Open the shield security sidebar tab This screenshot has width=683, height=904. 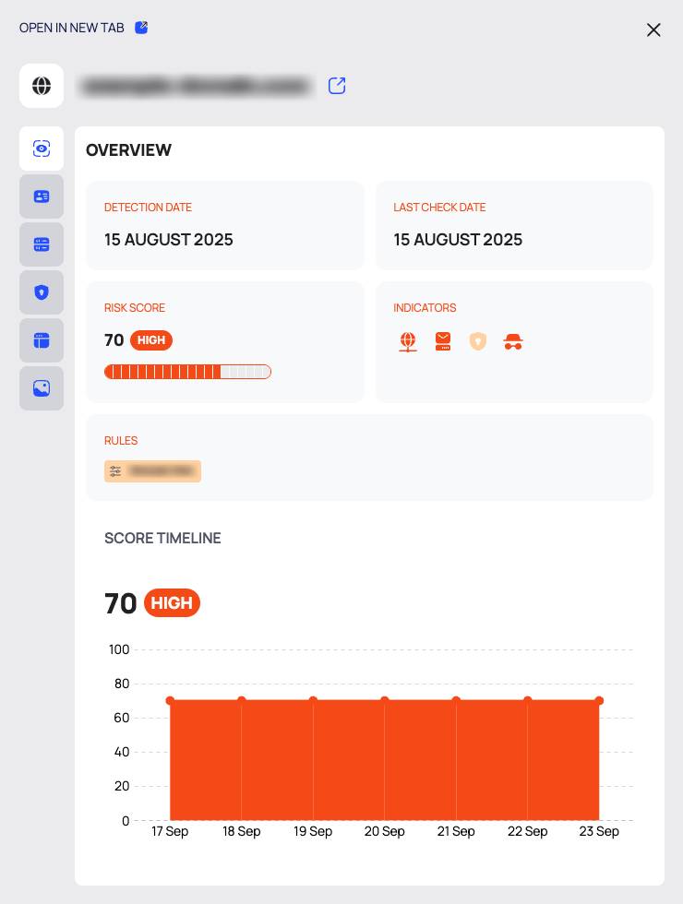pyautogui.click(x=42, y=292)
